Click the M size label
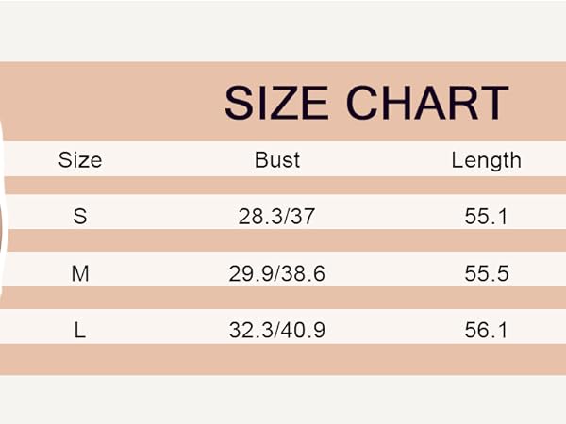This screenshot has height=424, width=566. (x=80, y=273)
